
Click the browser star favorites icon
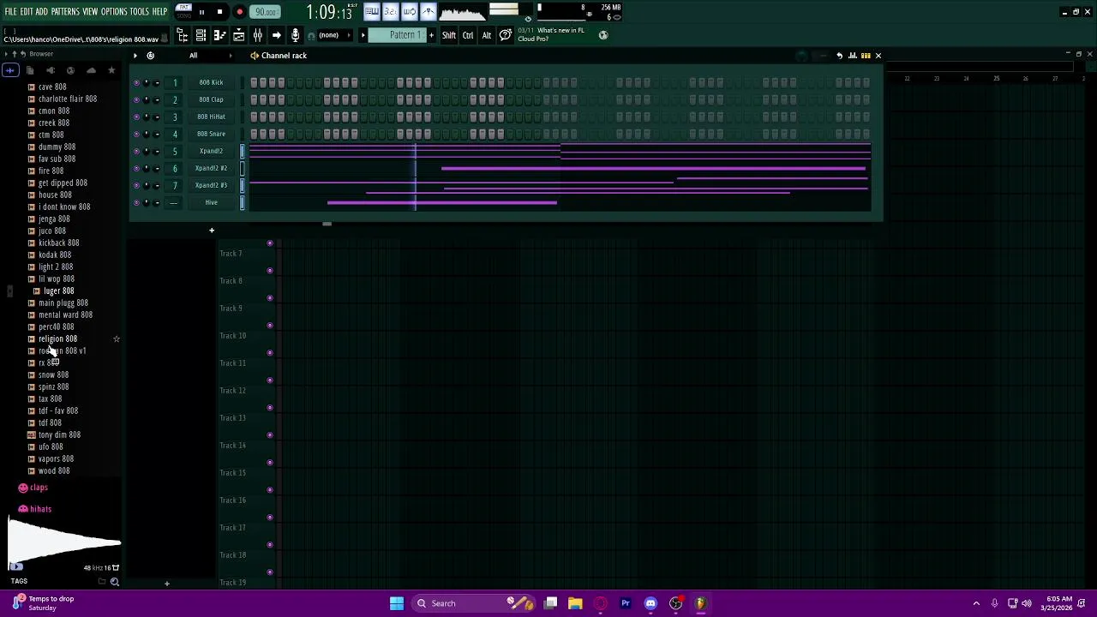(x=111, y=70)
